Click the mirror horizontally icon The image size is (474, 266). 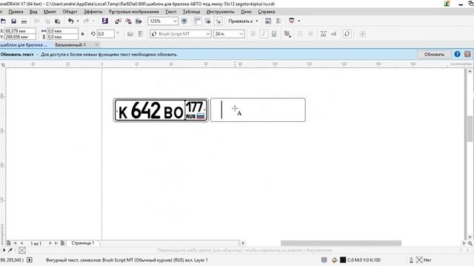pyautogui.click(x=130, y=34)
